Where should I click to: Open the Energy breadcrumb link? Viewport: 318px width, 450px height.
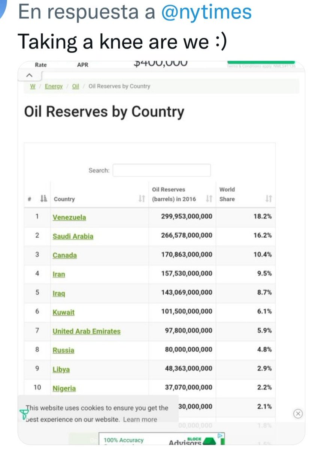[x=54, y=86]
